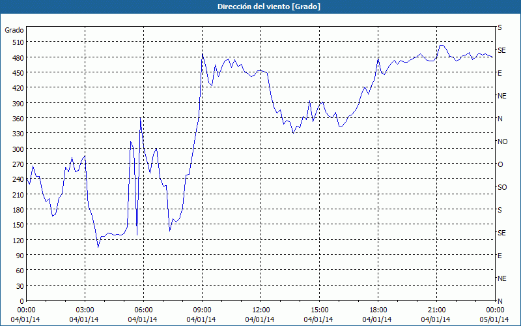
Task: Click the 15:00 time axis label
Action: pyautogui.click(x=320, y=310)
